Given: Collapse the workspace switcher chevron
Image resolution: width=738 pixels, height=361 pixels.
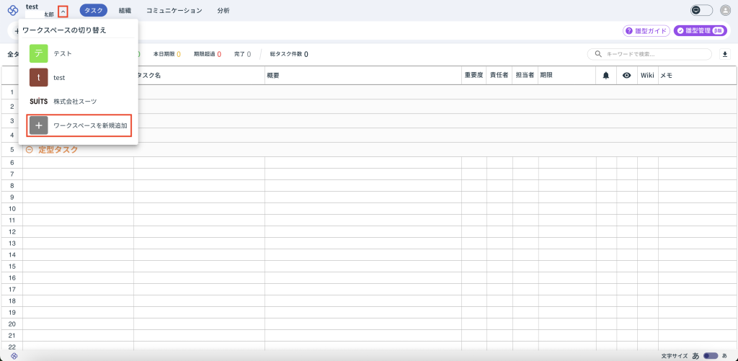Looking at the screenshot, I should [x=63, y=11].
